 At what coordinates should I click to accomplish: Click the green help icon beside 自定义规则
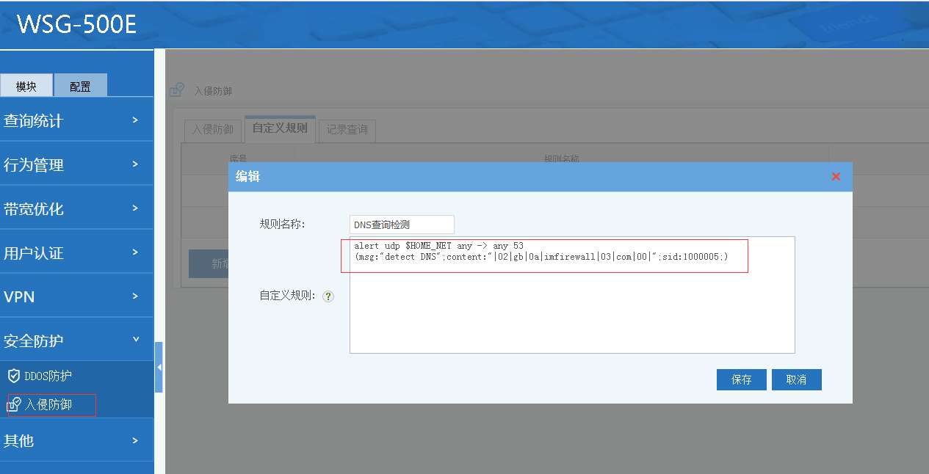pos(328,296)
